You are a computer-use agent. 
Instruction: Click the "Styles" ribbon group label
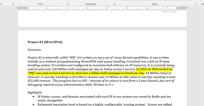click(x=155, y=4)
